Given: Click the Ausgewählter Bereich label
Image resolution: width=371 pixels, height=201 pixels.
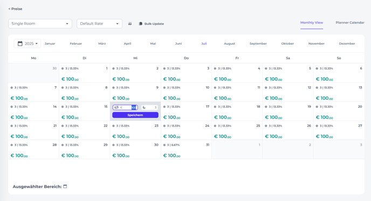Looking at the screenshot, I should [37, 186].
